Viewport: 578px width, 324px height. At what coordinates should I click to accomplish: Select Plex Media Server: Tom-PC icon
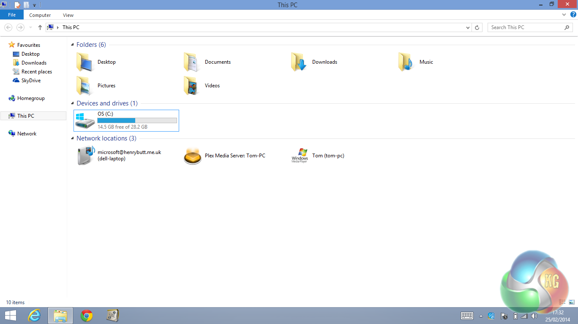(193, 156)
